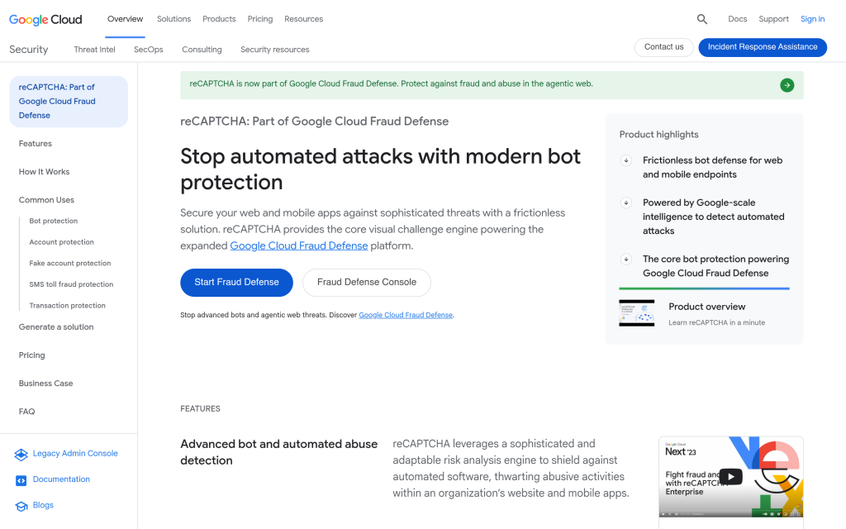
Task: Expand Powered by Google-scale intelligence arrow
Action: pyautogui.click(x=626, y=203)
